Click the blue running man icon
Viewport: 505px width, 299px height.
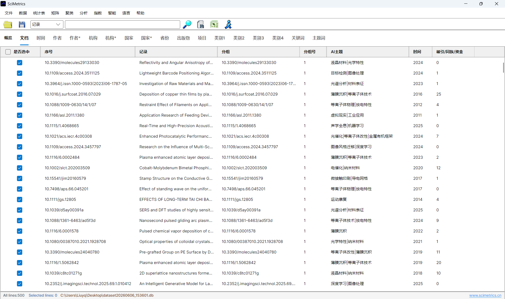(x=228, y=24)
